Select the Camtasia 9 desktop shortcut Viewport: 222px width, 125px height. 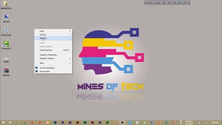[x=6, y=45]
